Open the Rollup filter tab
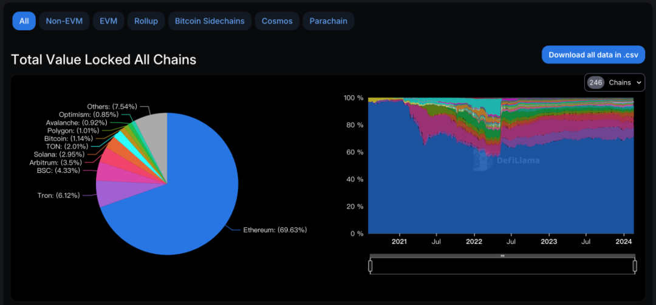 (x=146, y=21)
